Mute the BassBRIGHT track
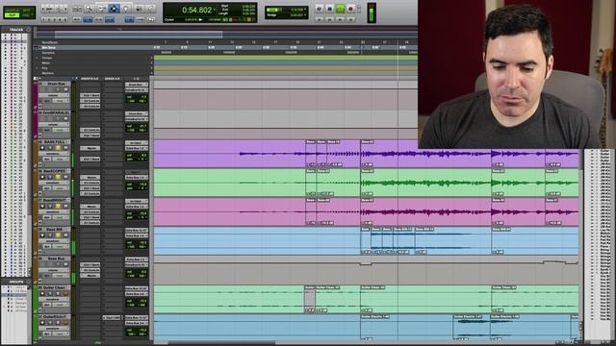616x346 pixels. click(x=65, y=206)
